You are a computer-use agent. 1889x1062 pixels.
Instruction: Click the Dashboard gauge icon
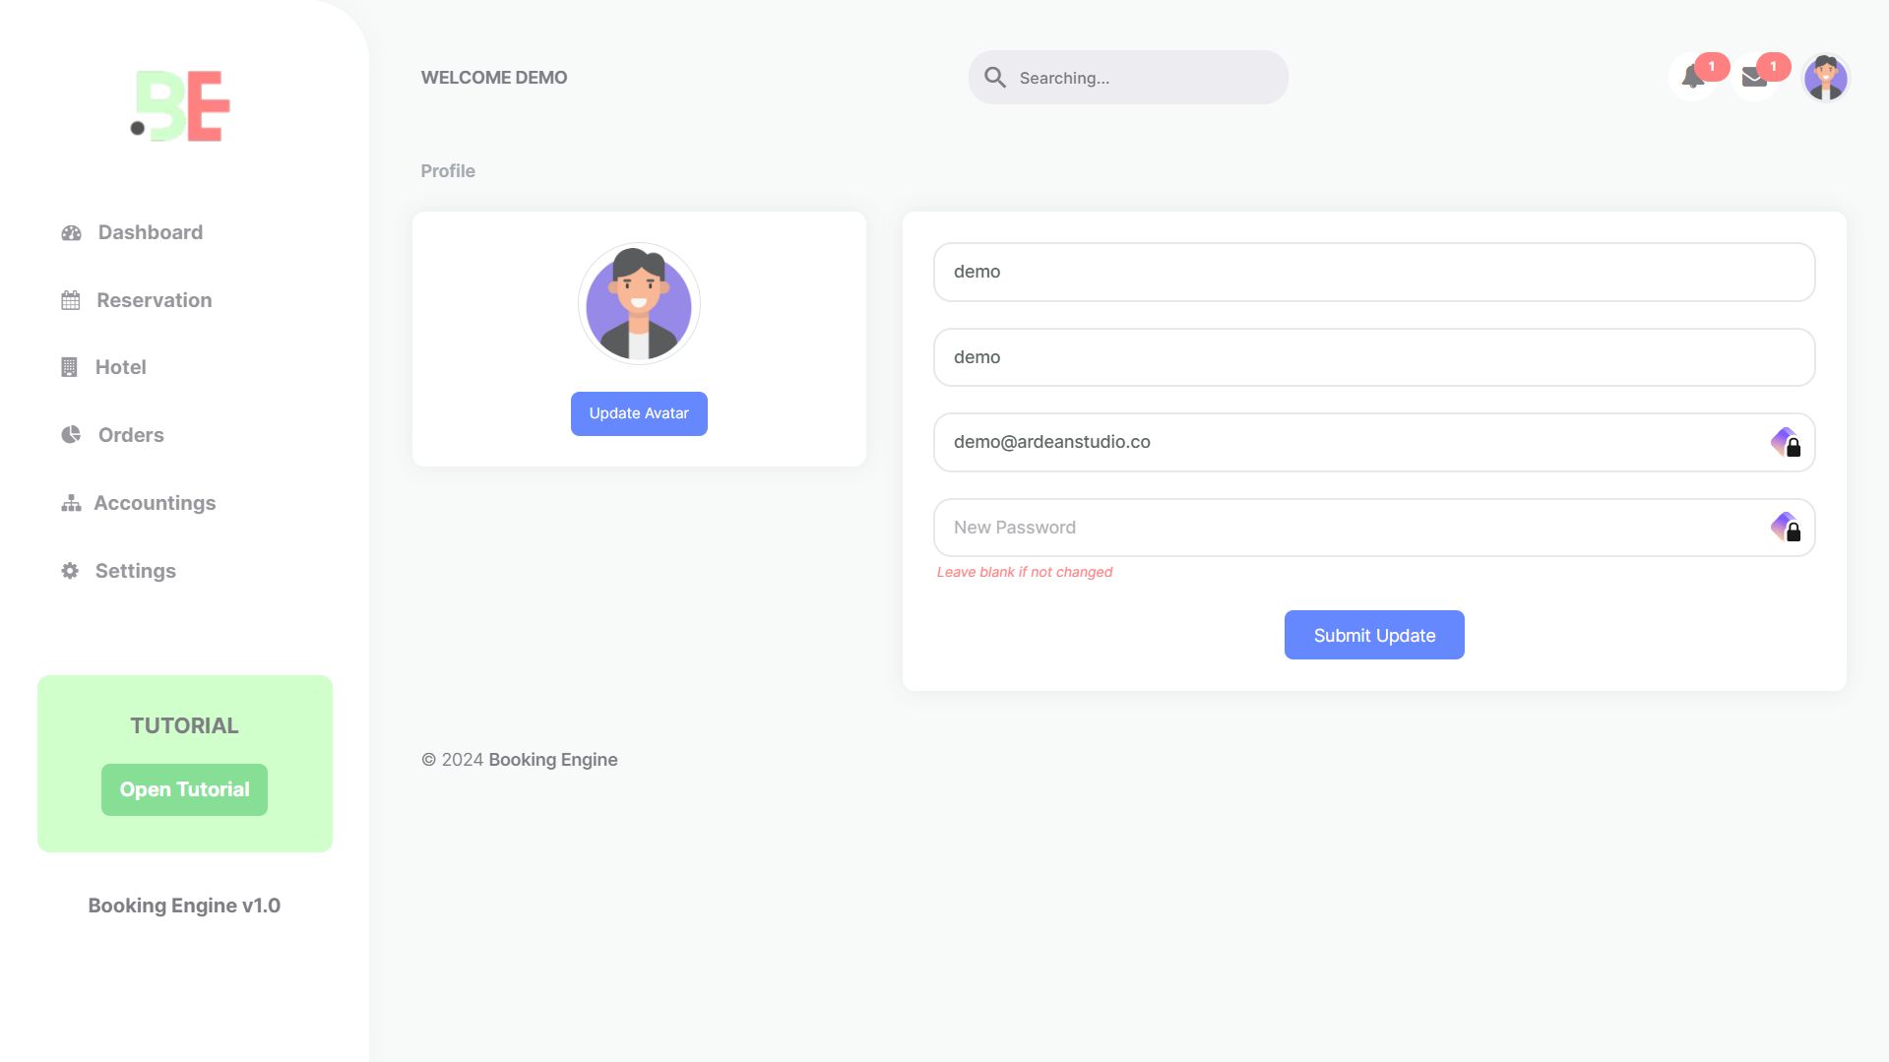(x=71, y=233)
